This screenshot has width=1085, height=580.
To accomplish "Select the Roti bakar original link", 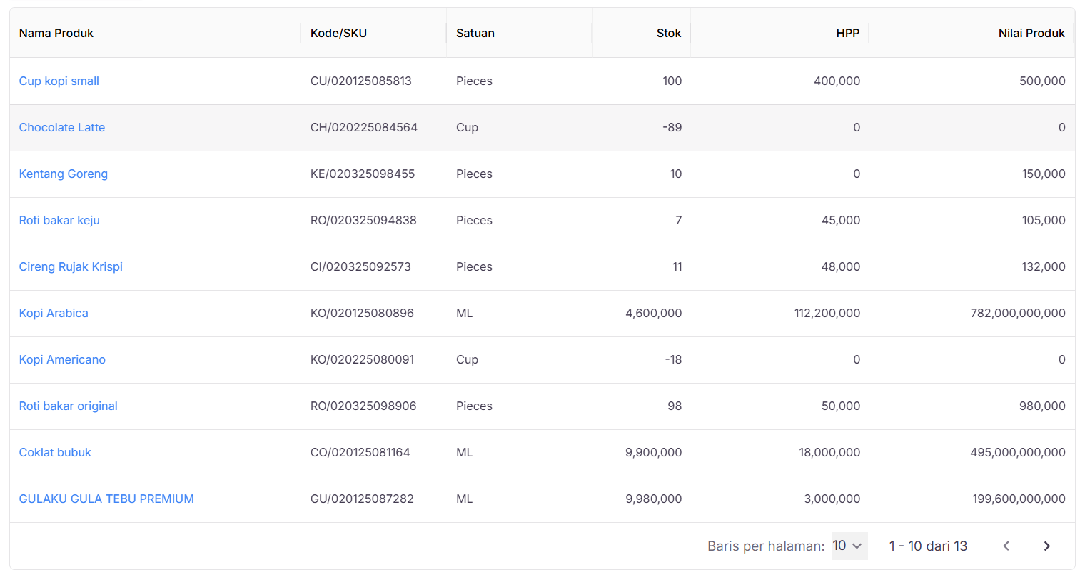I will pos(69,406).
